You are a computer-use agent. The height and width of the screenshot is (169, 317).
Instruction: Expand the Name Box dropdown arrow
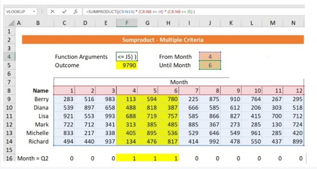tap(34, 12)
